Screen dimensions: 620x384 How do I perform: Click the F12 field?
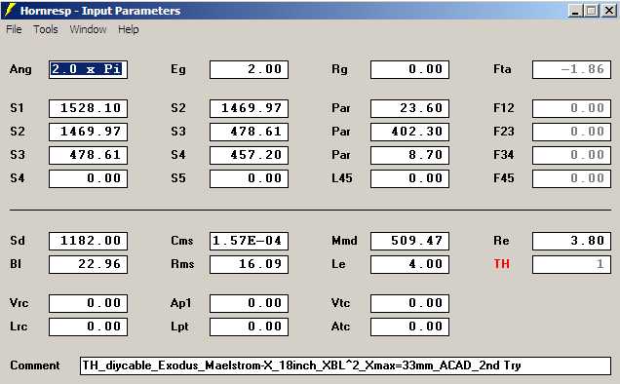pos(571,108)
